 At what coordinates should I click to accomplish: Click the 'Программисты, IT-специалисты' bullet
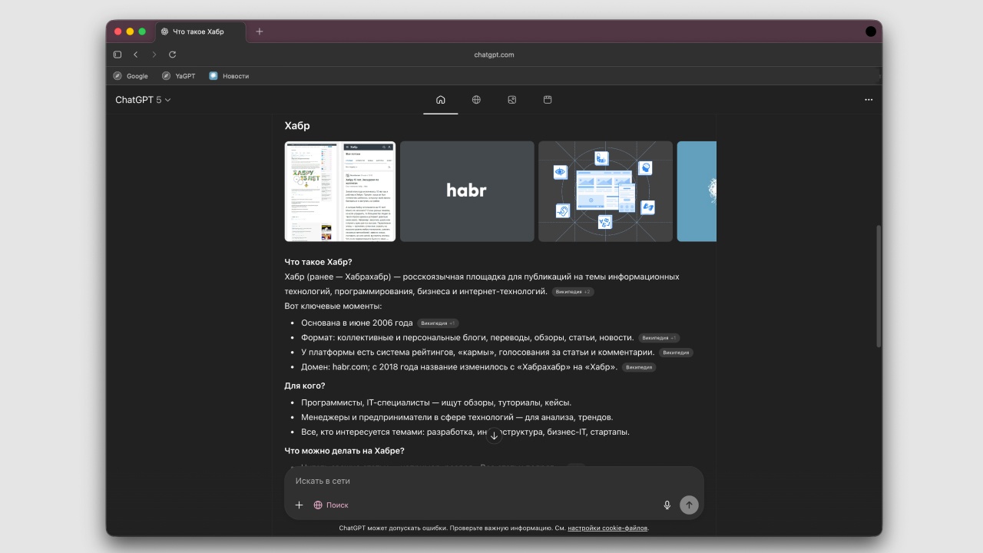pyautogui.click(x=436, y=402)
